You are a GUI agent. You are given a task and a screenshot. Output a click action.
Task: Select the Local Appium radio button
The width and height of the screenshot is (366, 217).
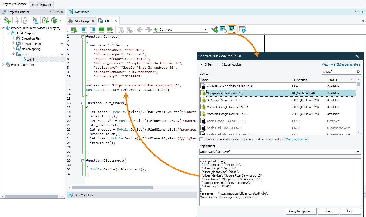click(221, 64)
